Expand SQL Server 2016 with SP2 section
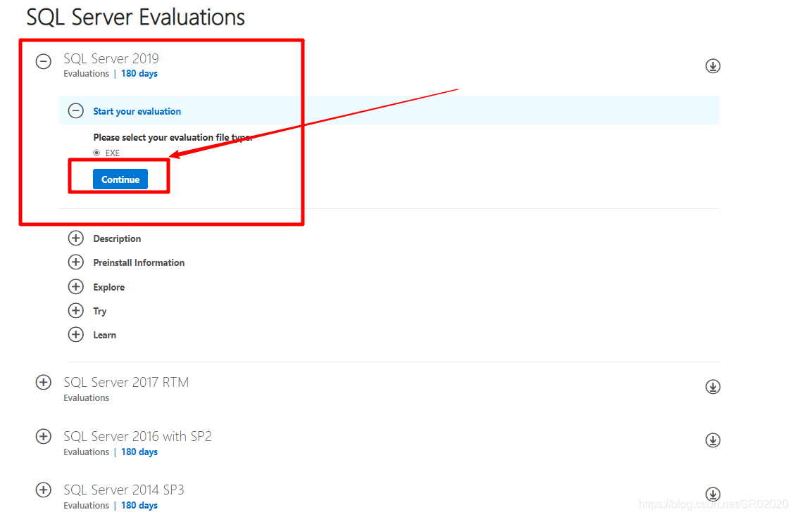795x517 pixels. point(44,436)
